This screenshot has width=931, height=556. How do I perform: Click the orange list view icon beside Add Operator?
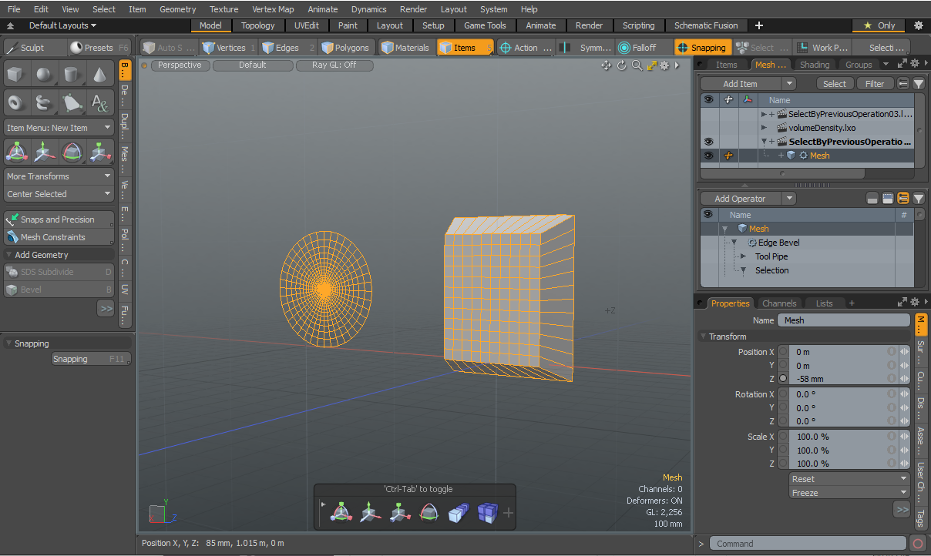click(x=903, y=199)
